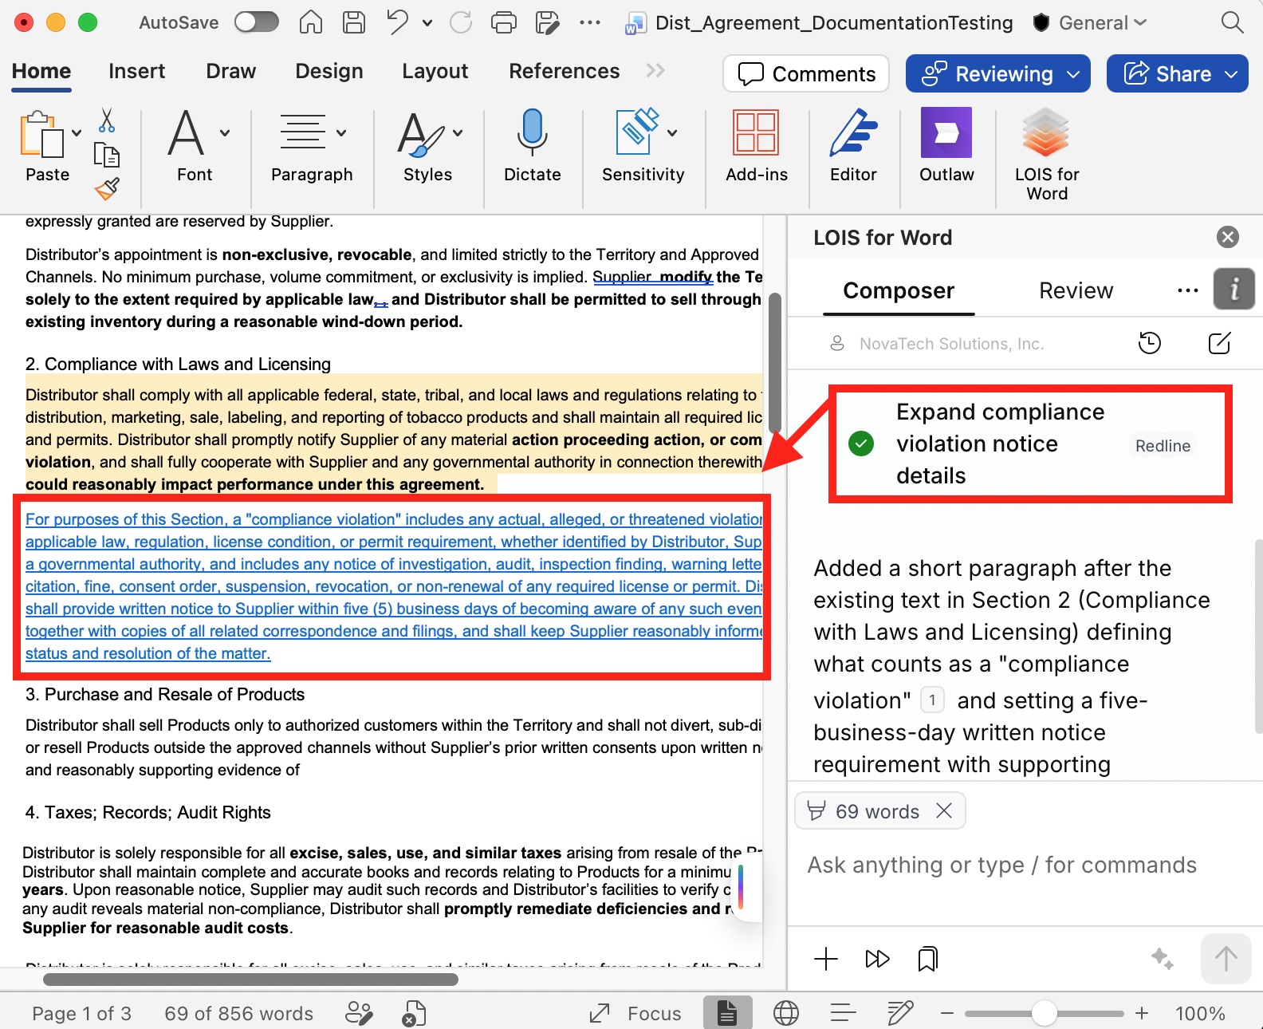Screen dimensions: 1263x1029
Task: Toggle the AutoSave switch
Action: click(x=256, y=22)
